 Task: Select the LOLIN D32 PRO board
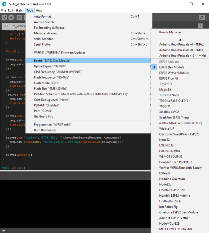180,151
